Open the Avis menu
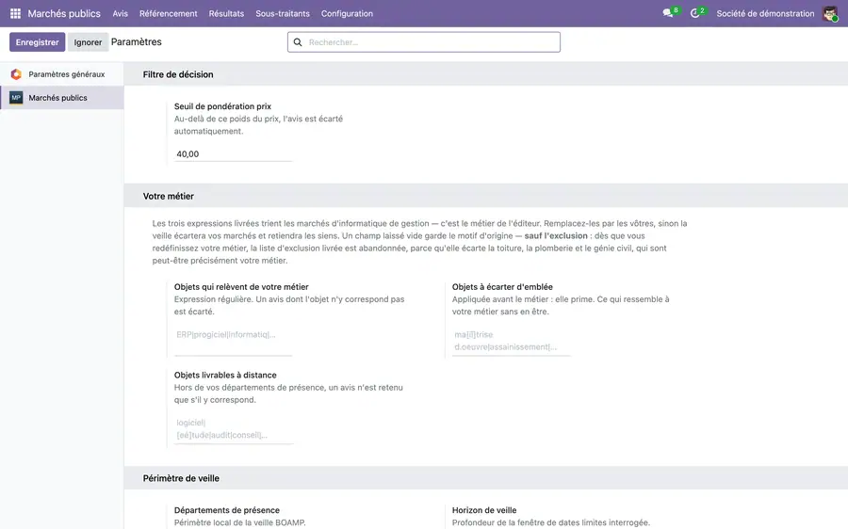This screenshot has height=529, width=848. click(120, 13)
